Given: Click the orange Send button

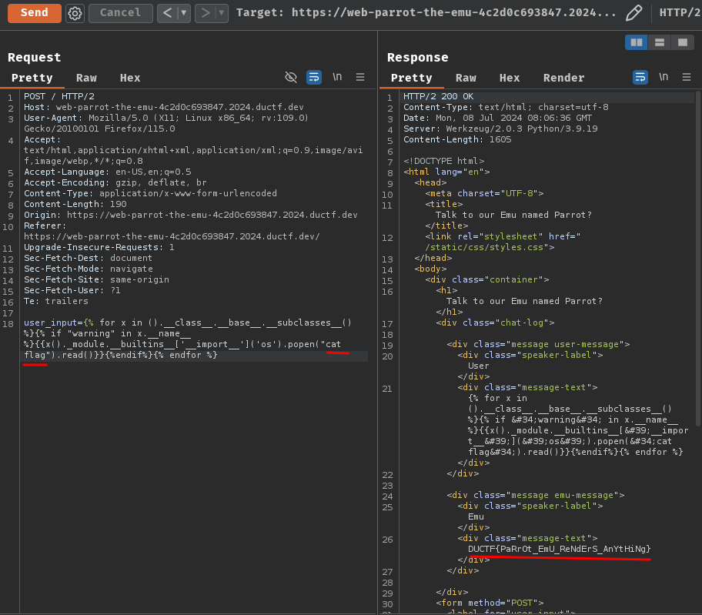Looking at the screenshot, I should point(35,12).
